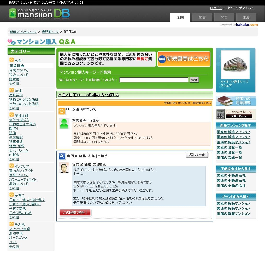Click the Q icon beside 子育て category
265x257 pixels.
tap(11, 195)
